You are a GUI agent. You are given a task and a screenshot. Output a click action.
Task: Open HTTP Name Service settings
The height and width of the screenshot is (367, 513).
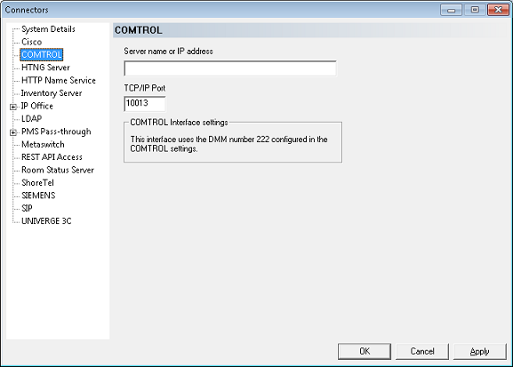coord(59,80)
